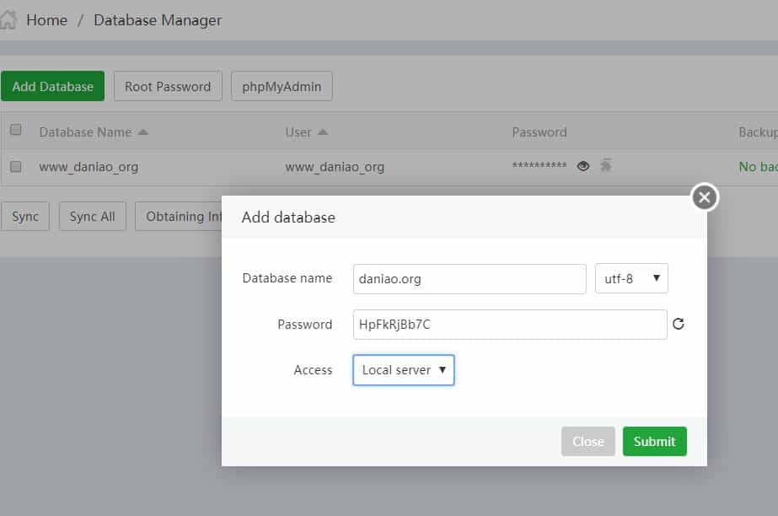Screen dimensions: 778x516
Task: Click into the Password text field
Action: coord(510,324)
